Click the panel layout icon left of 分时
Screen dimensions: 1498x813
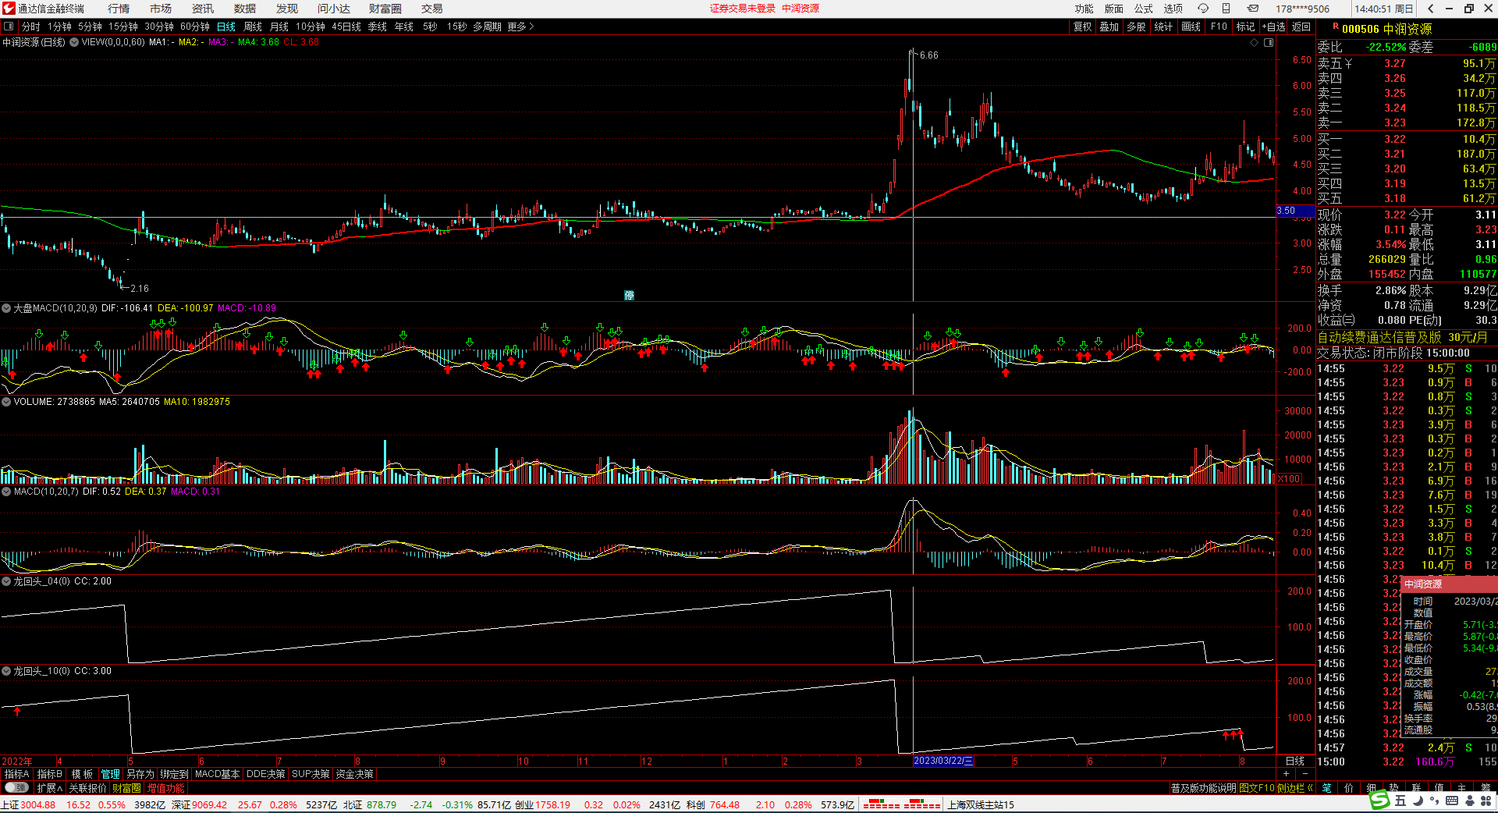tap(9, 27)
